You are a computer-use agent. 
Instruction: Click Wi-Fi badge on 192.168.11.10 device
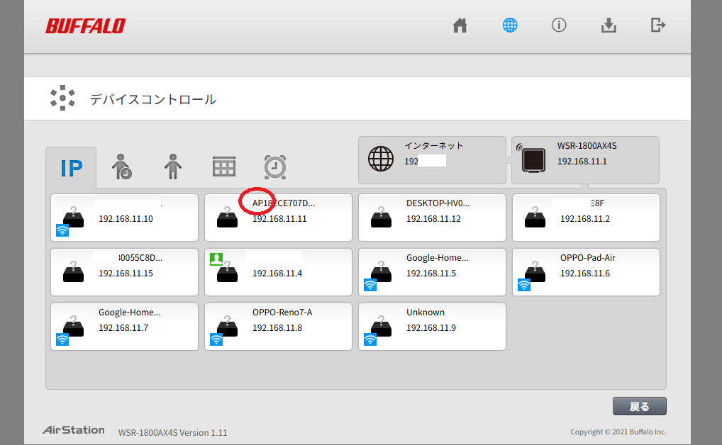click(62, 230)
